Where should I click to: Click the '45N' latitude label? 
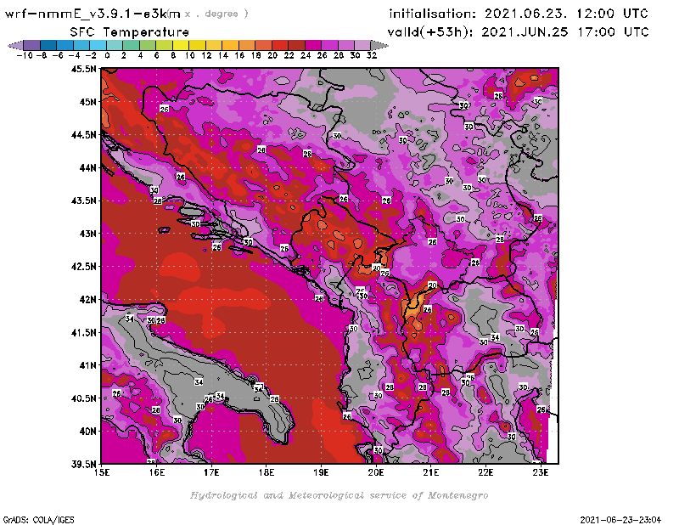87,102
